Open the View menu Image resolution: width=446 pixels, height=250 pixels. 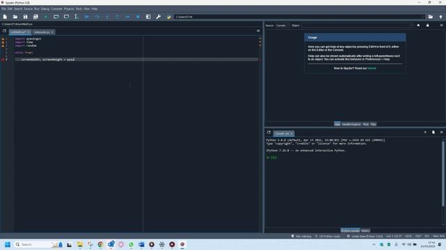tap(86, 9)
